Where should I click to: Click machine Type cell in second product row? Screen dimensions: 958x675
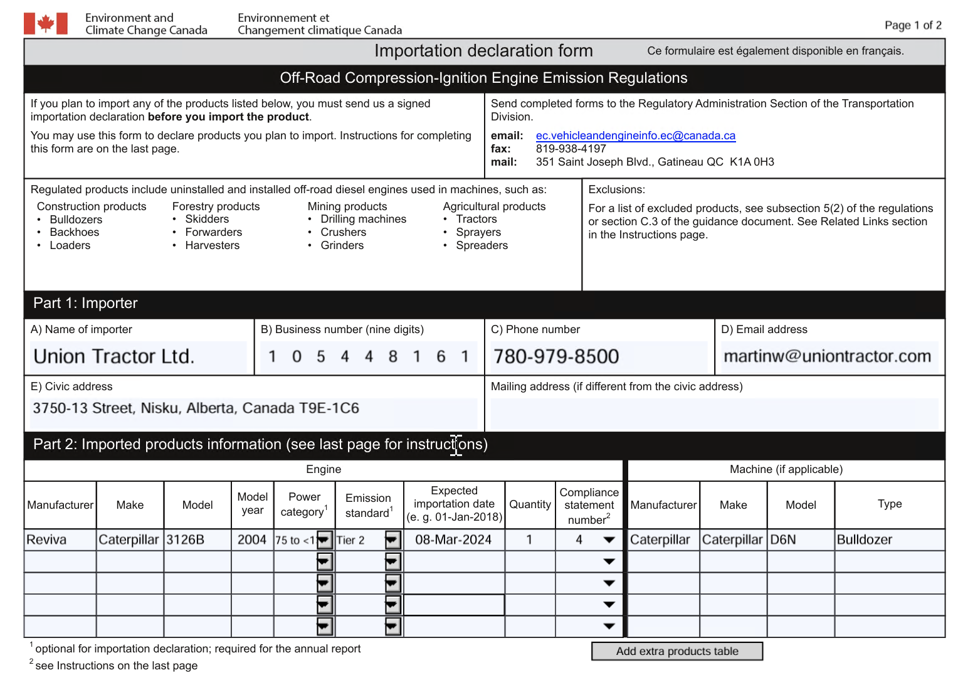pyautogui.click(x=890, y=561)
